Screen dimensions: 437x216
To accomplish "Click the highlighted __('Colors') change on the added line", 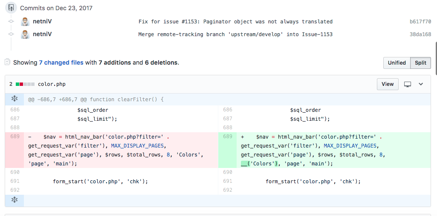I will pos(259,164).
